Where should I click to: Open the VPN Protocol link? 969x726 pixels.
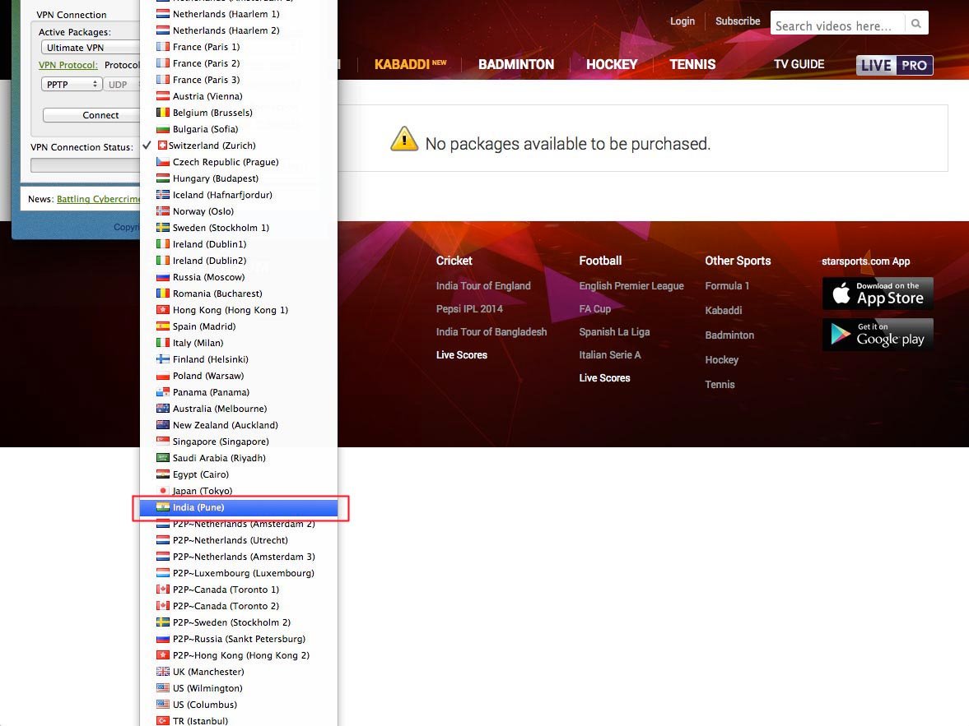[x=68, y=65]
